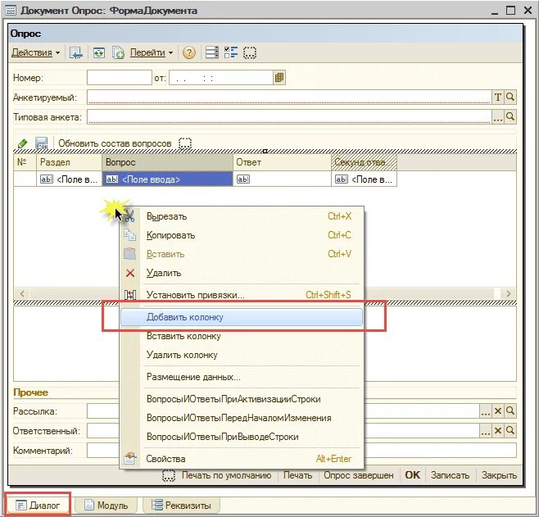Choose Размещение данных... menu entry
539x517 pixels.
[x=242, y=377]
